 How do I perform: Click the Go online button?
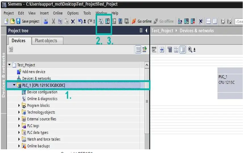click(x=141, y=21)
